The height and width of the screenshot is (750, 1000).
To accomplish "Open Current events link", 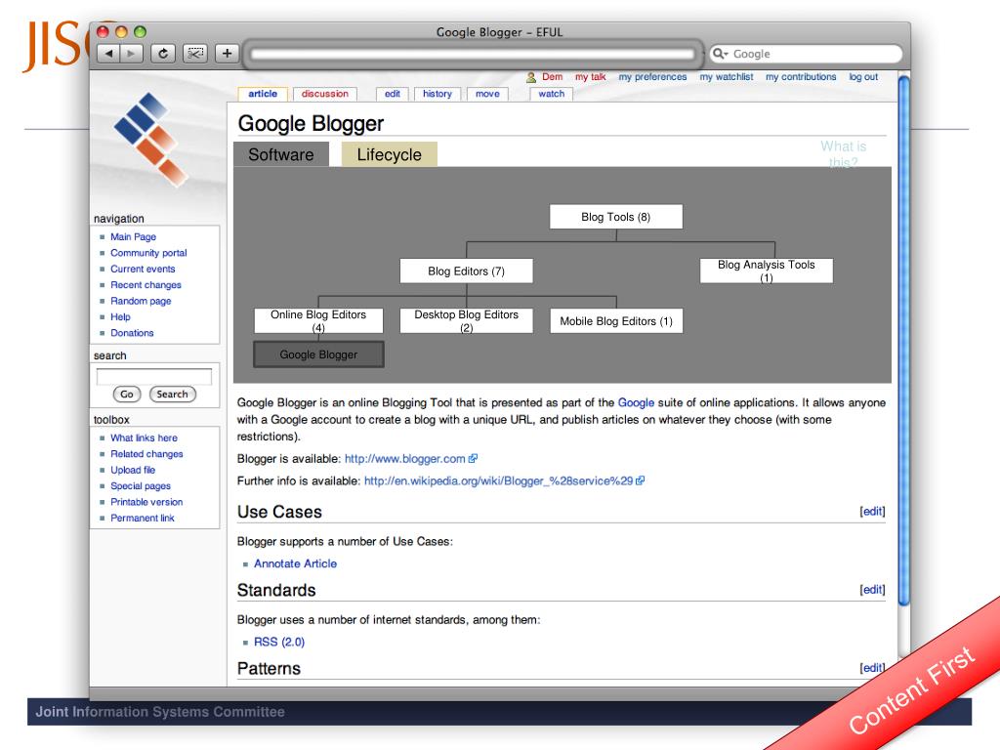I will 143,269.
